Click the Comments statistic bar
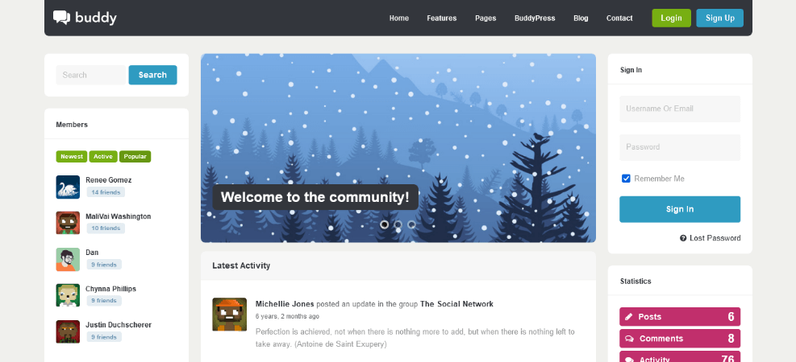Image resolution: width=796 pixels, height=362 pixels. pos(680,339)
